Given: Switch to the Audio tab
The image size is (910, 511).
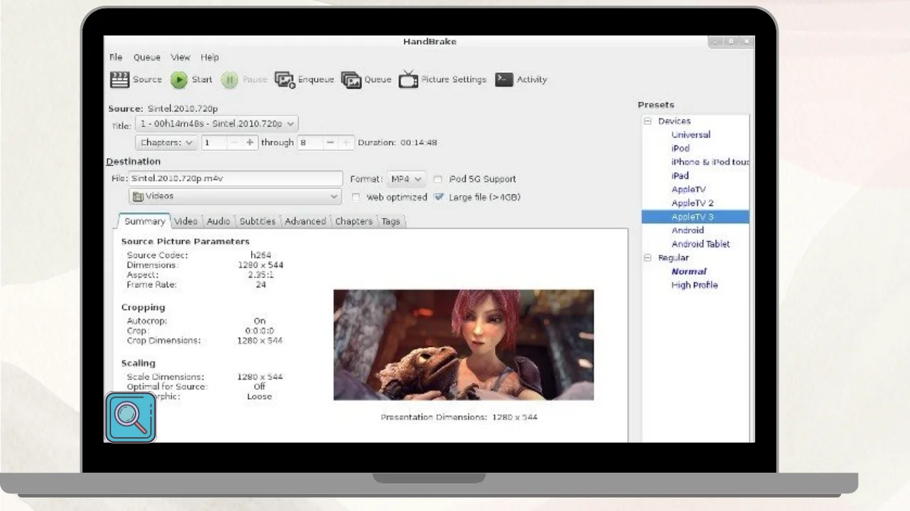Looking at the screenshot, I should 218,221.
